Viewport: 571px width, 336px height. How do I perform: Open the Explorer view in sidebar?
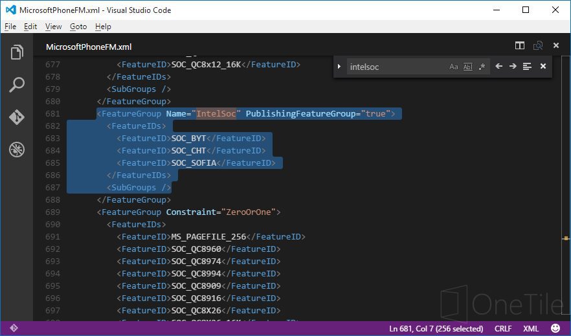click(17, 52)
